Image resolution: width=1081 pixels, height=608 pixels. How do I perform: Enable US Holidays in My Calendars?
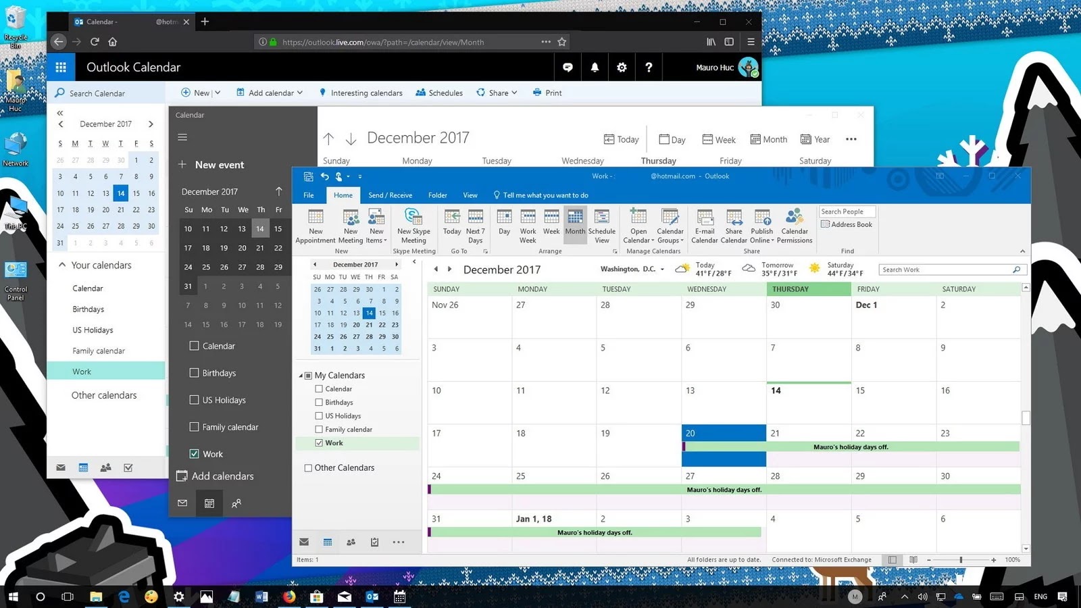[319, 416]
